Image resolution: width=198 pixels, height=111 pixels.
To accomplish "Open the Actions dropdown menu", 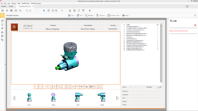I will click(101, 15).
